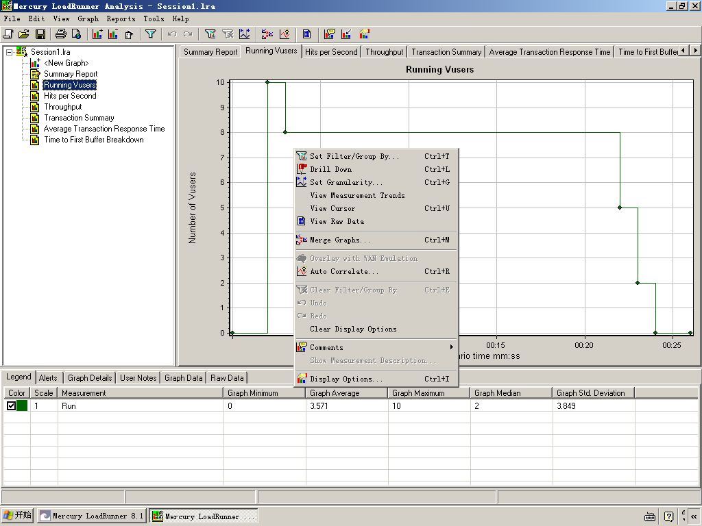This screenshot has height=526, width=702.
Task: Open the File menu
Action: pyautogui.click(x=12, y=18)
